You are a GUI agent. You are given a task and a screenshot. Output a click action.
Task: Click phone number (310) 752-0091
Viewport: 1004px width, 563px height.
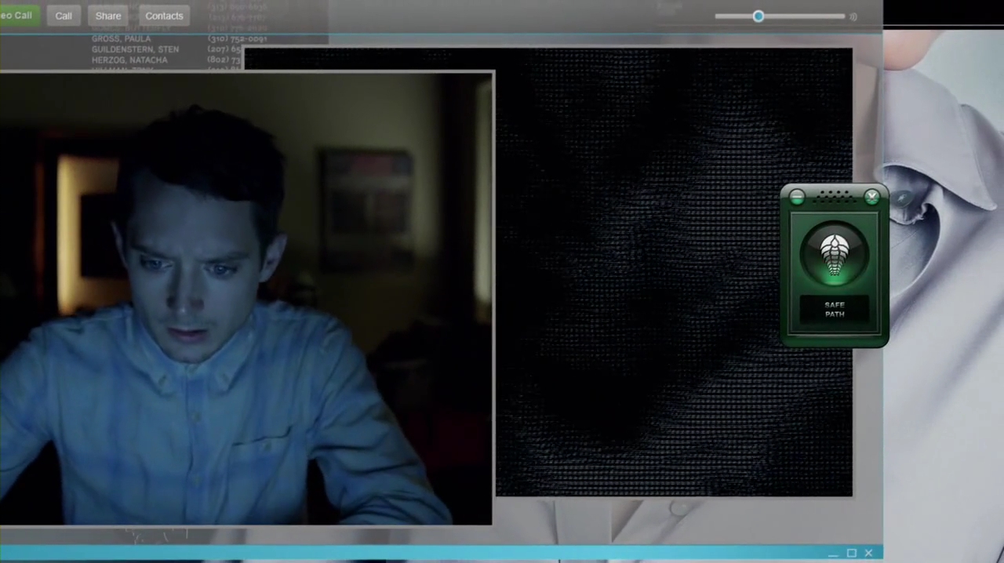pyautogui.click(x=237, y=38)
